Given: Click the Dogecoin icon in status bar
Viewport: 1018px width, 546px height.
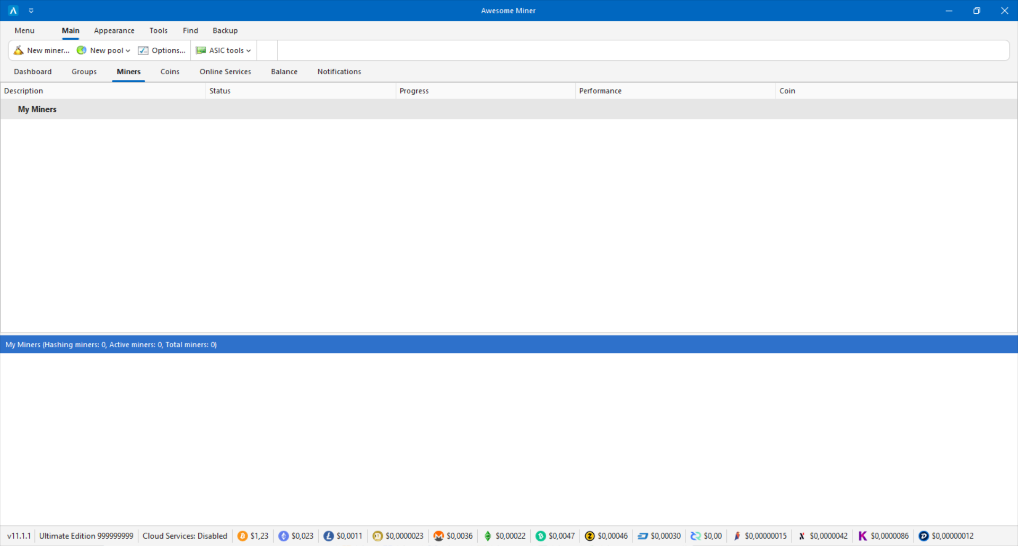Looking at the screenshot, I should coord(378,536).
